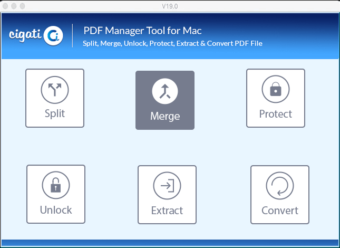Screen dimensions: 340x248
Task: Open the Extract arrow-into-box icon
Action: point(167,186)
